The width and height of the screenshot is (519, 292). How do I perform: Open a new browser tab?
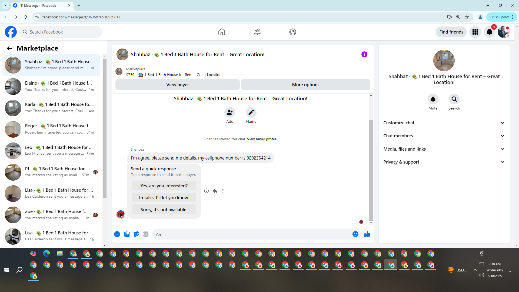[x=79, y=5]
